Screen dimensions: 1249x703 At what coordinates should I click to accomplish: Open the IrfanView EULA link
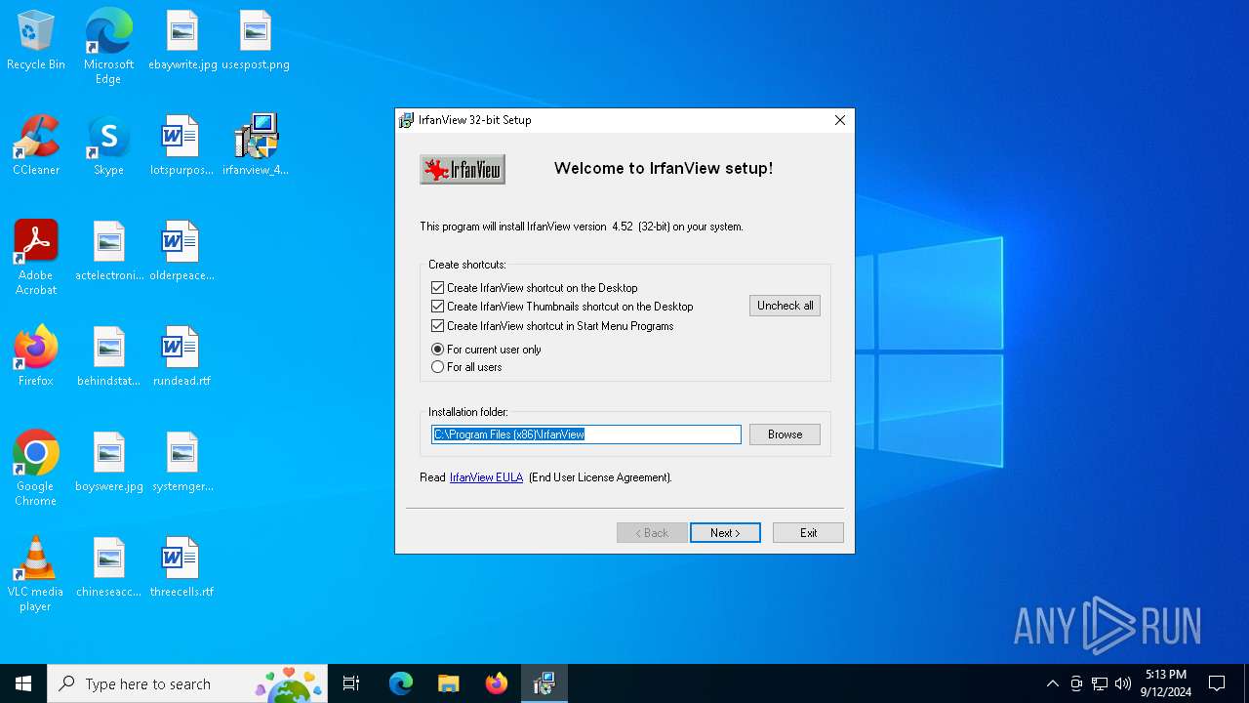click(486, 477)
